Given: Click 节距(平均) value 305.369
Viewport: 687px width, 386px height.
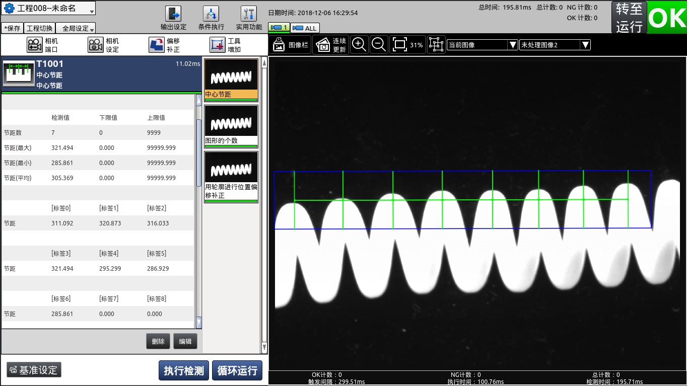Looking at the screenshot, I should coord(62,178).
